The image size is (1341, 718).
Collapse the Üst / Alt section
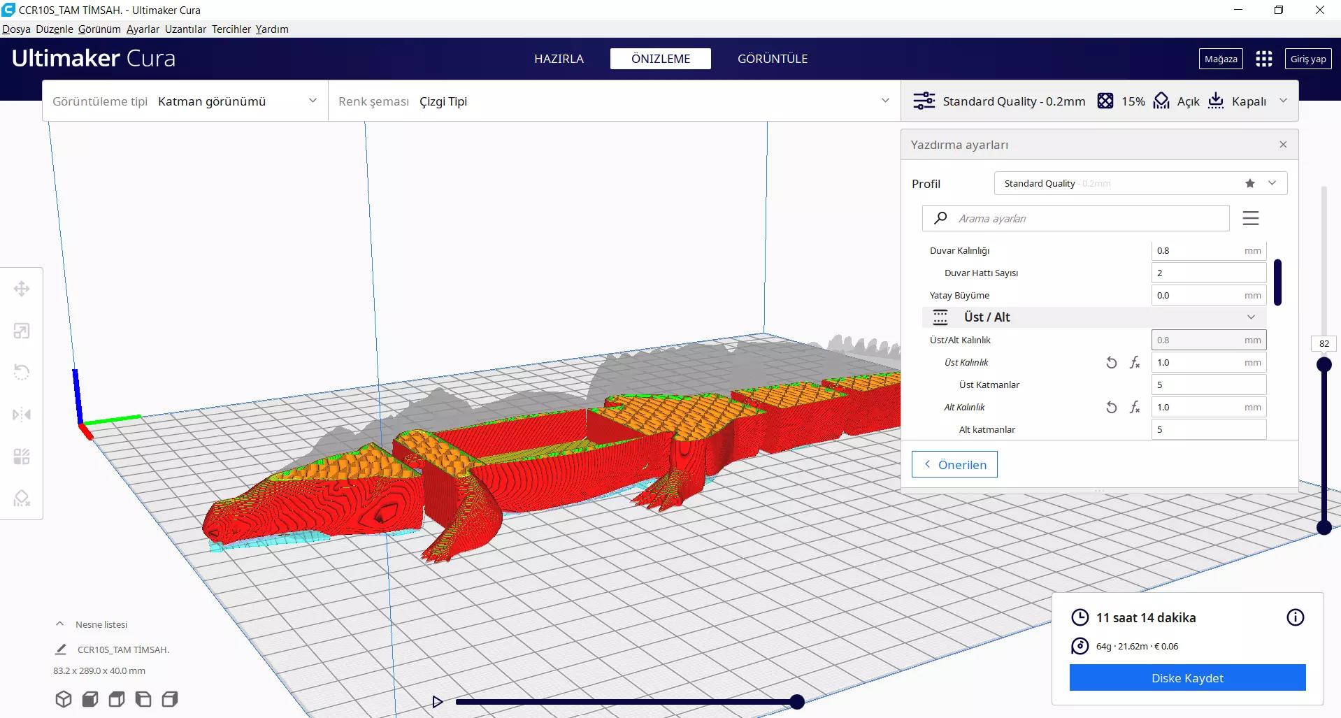click(x=1251, y=317)
